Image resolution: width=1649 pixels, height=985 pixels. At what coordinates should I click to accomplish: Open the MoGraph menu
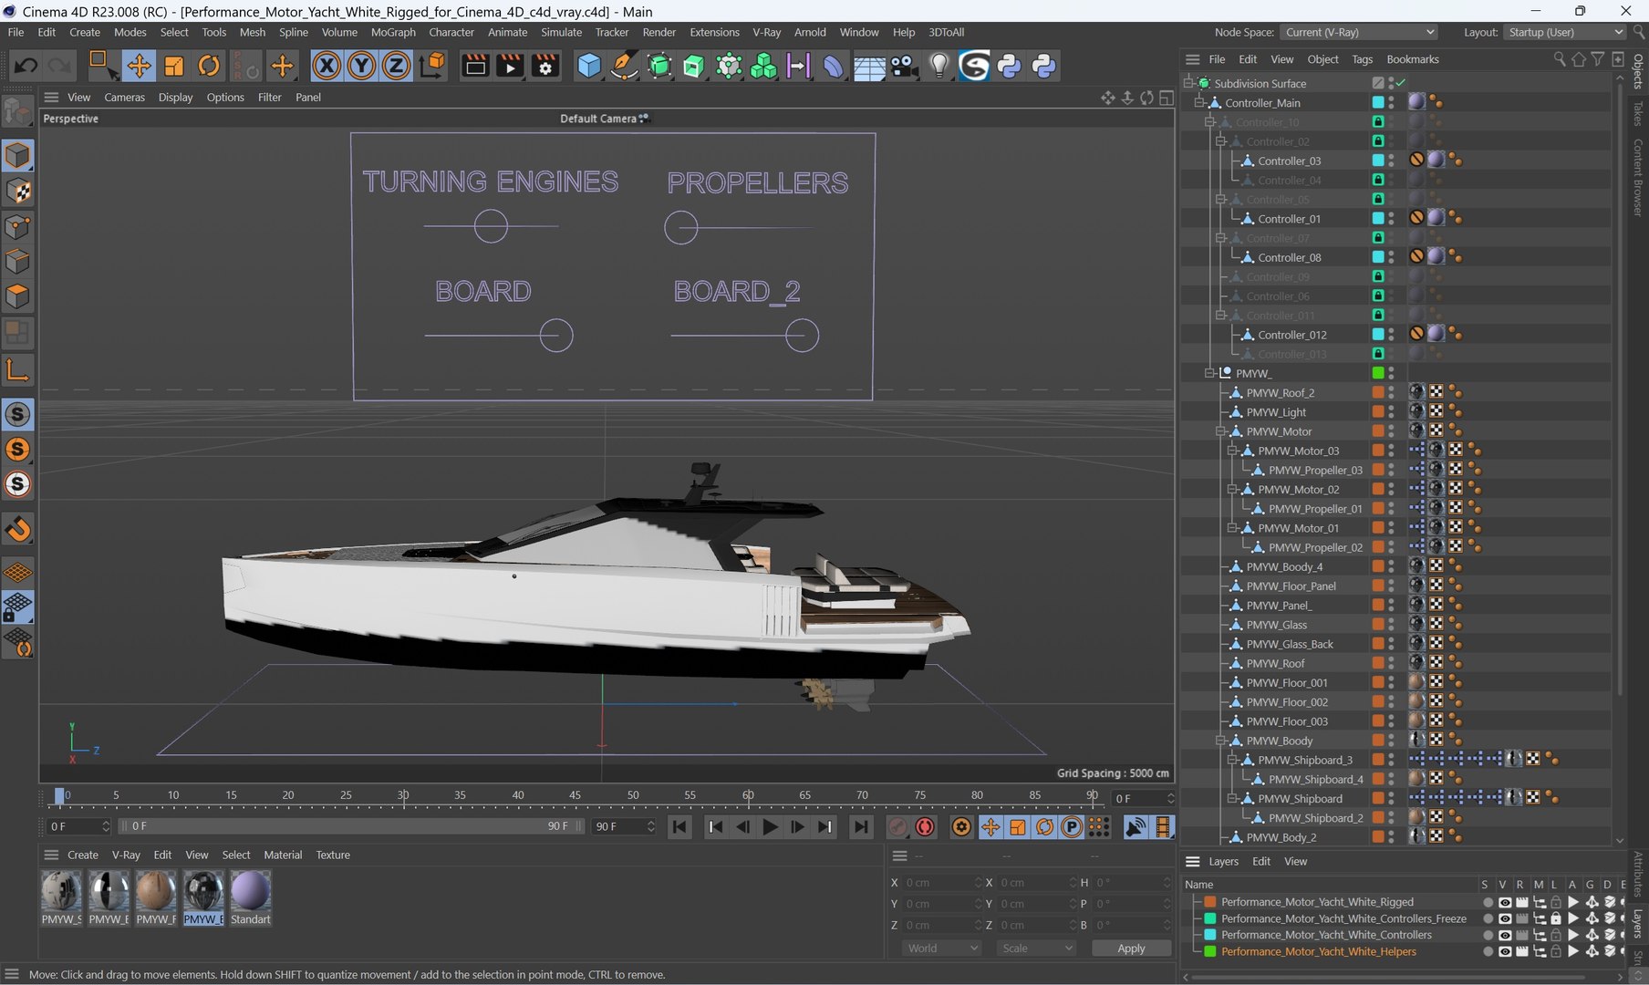point(393,32)
